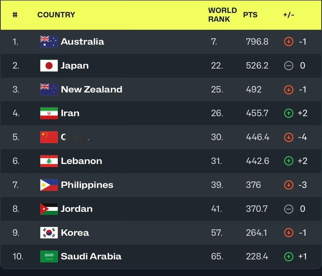Open the Lebanon team name link
The image size is (322, 276).
pos(82,161)
